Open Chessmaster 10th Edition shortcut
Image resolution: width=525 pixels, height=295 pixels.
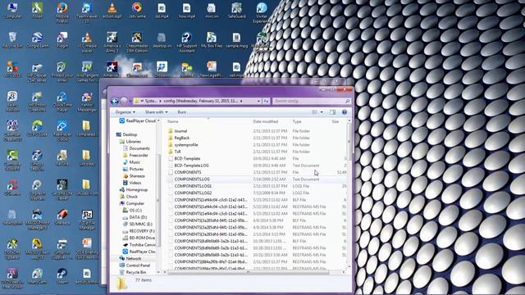pyautogui.click(x=137, y=42)
